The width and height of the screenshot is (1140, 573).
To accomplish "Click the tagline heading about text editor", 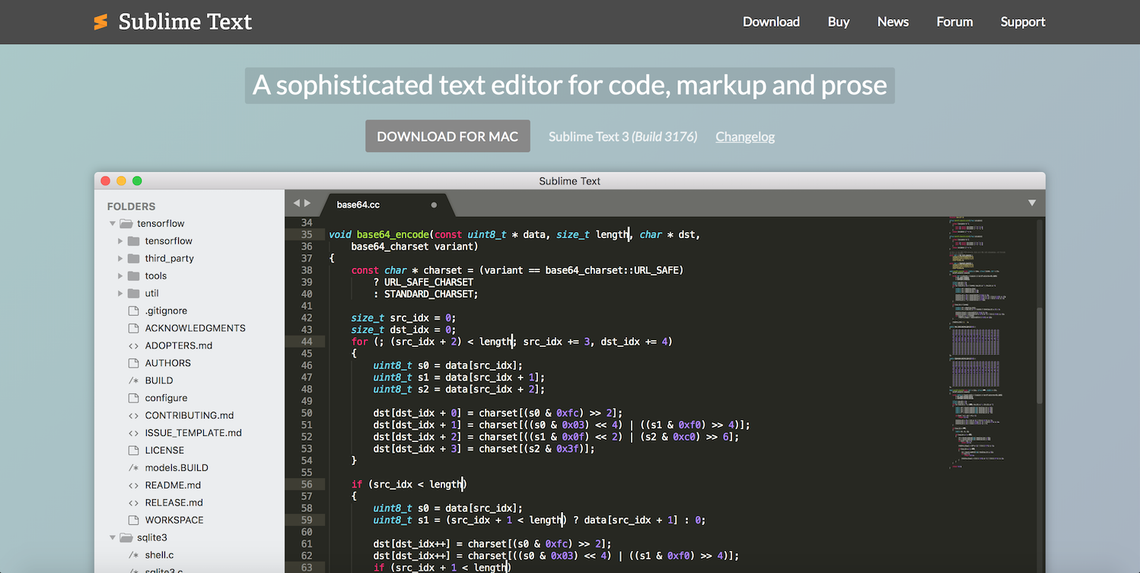I will [569, 85].
